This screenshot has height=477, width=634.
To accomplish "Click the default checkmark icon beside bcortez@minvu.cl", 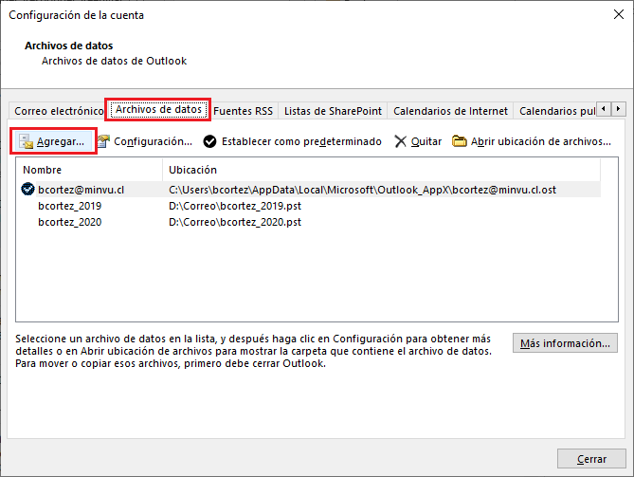I will click(27, 189).
